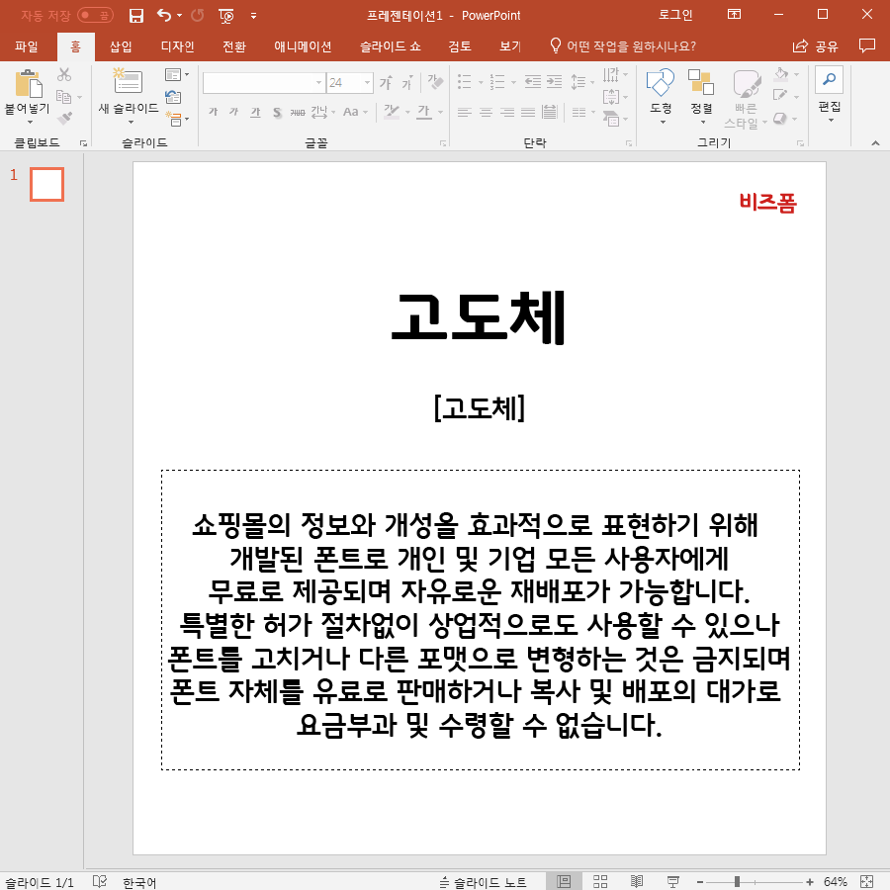The width and height of the screenshot is (890, 890).
Task: Select the Cut (scissors) icon
Action: 63,74
